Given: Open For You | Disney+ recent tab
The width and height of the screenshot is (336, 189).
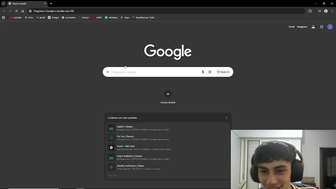Looking at the screenshot, I should [168, 138].
